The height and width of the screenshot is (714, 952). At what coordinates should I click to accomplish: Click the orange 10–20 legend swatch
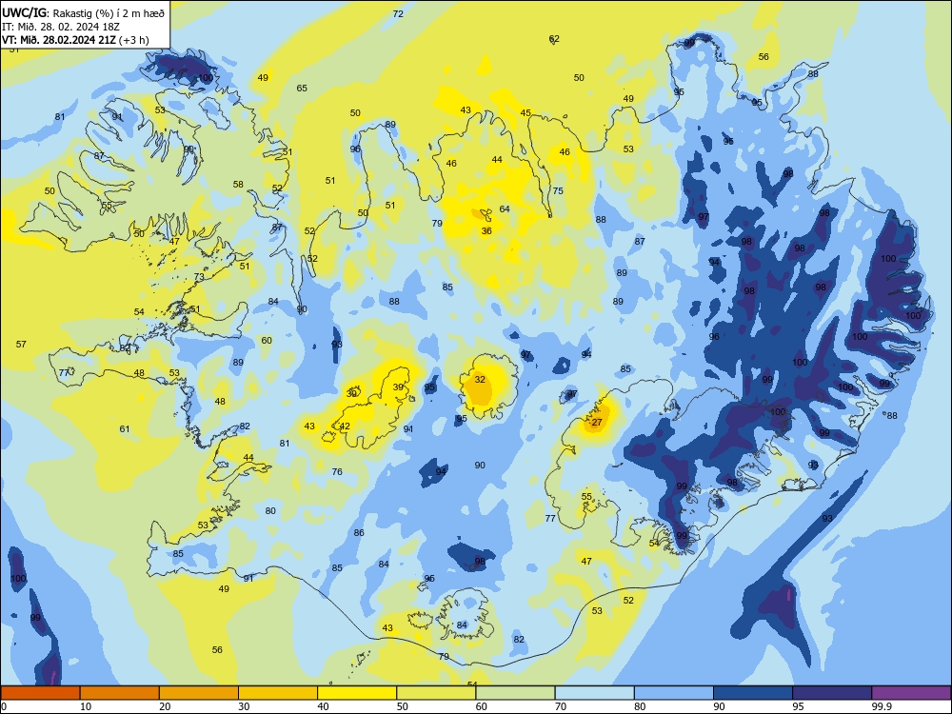pos(120,693)
